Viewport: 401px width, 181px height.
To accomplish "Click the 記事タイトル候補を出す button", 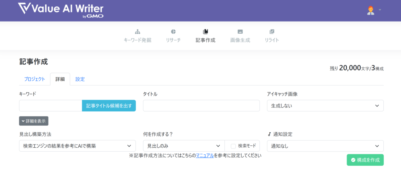I will pyautogui.click(x=109, y=106).
